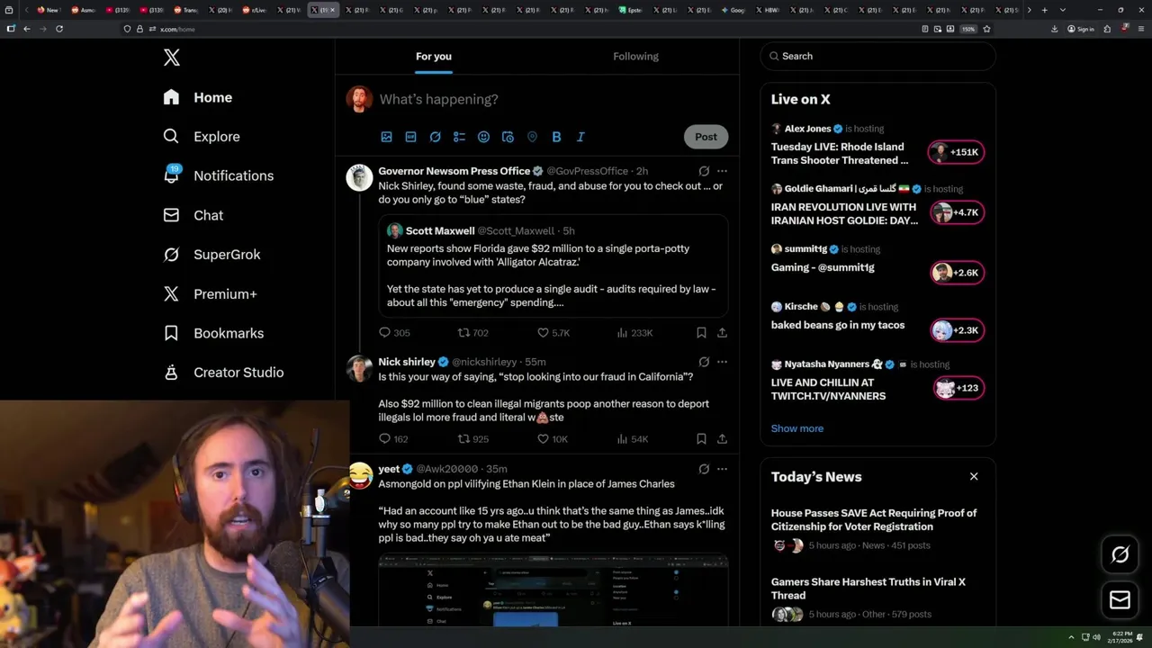Open new browser tab plus button
This screenshot has width=1152, height=648.
pos(1044,10)
